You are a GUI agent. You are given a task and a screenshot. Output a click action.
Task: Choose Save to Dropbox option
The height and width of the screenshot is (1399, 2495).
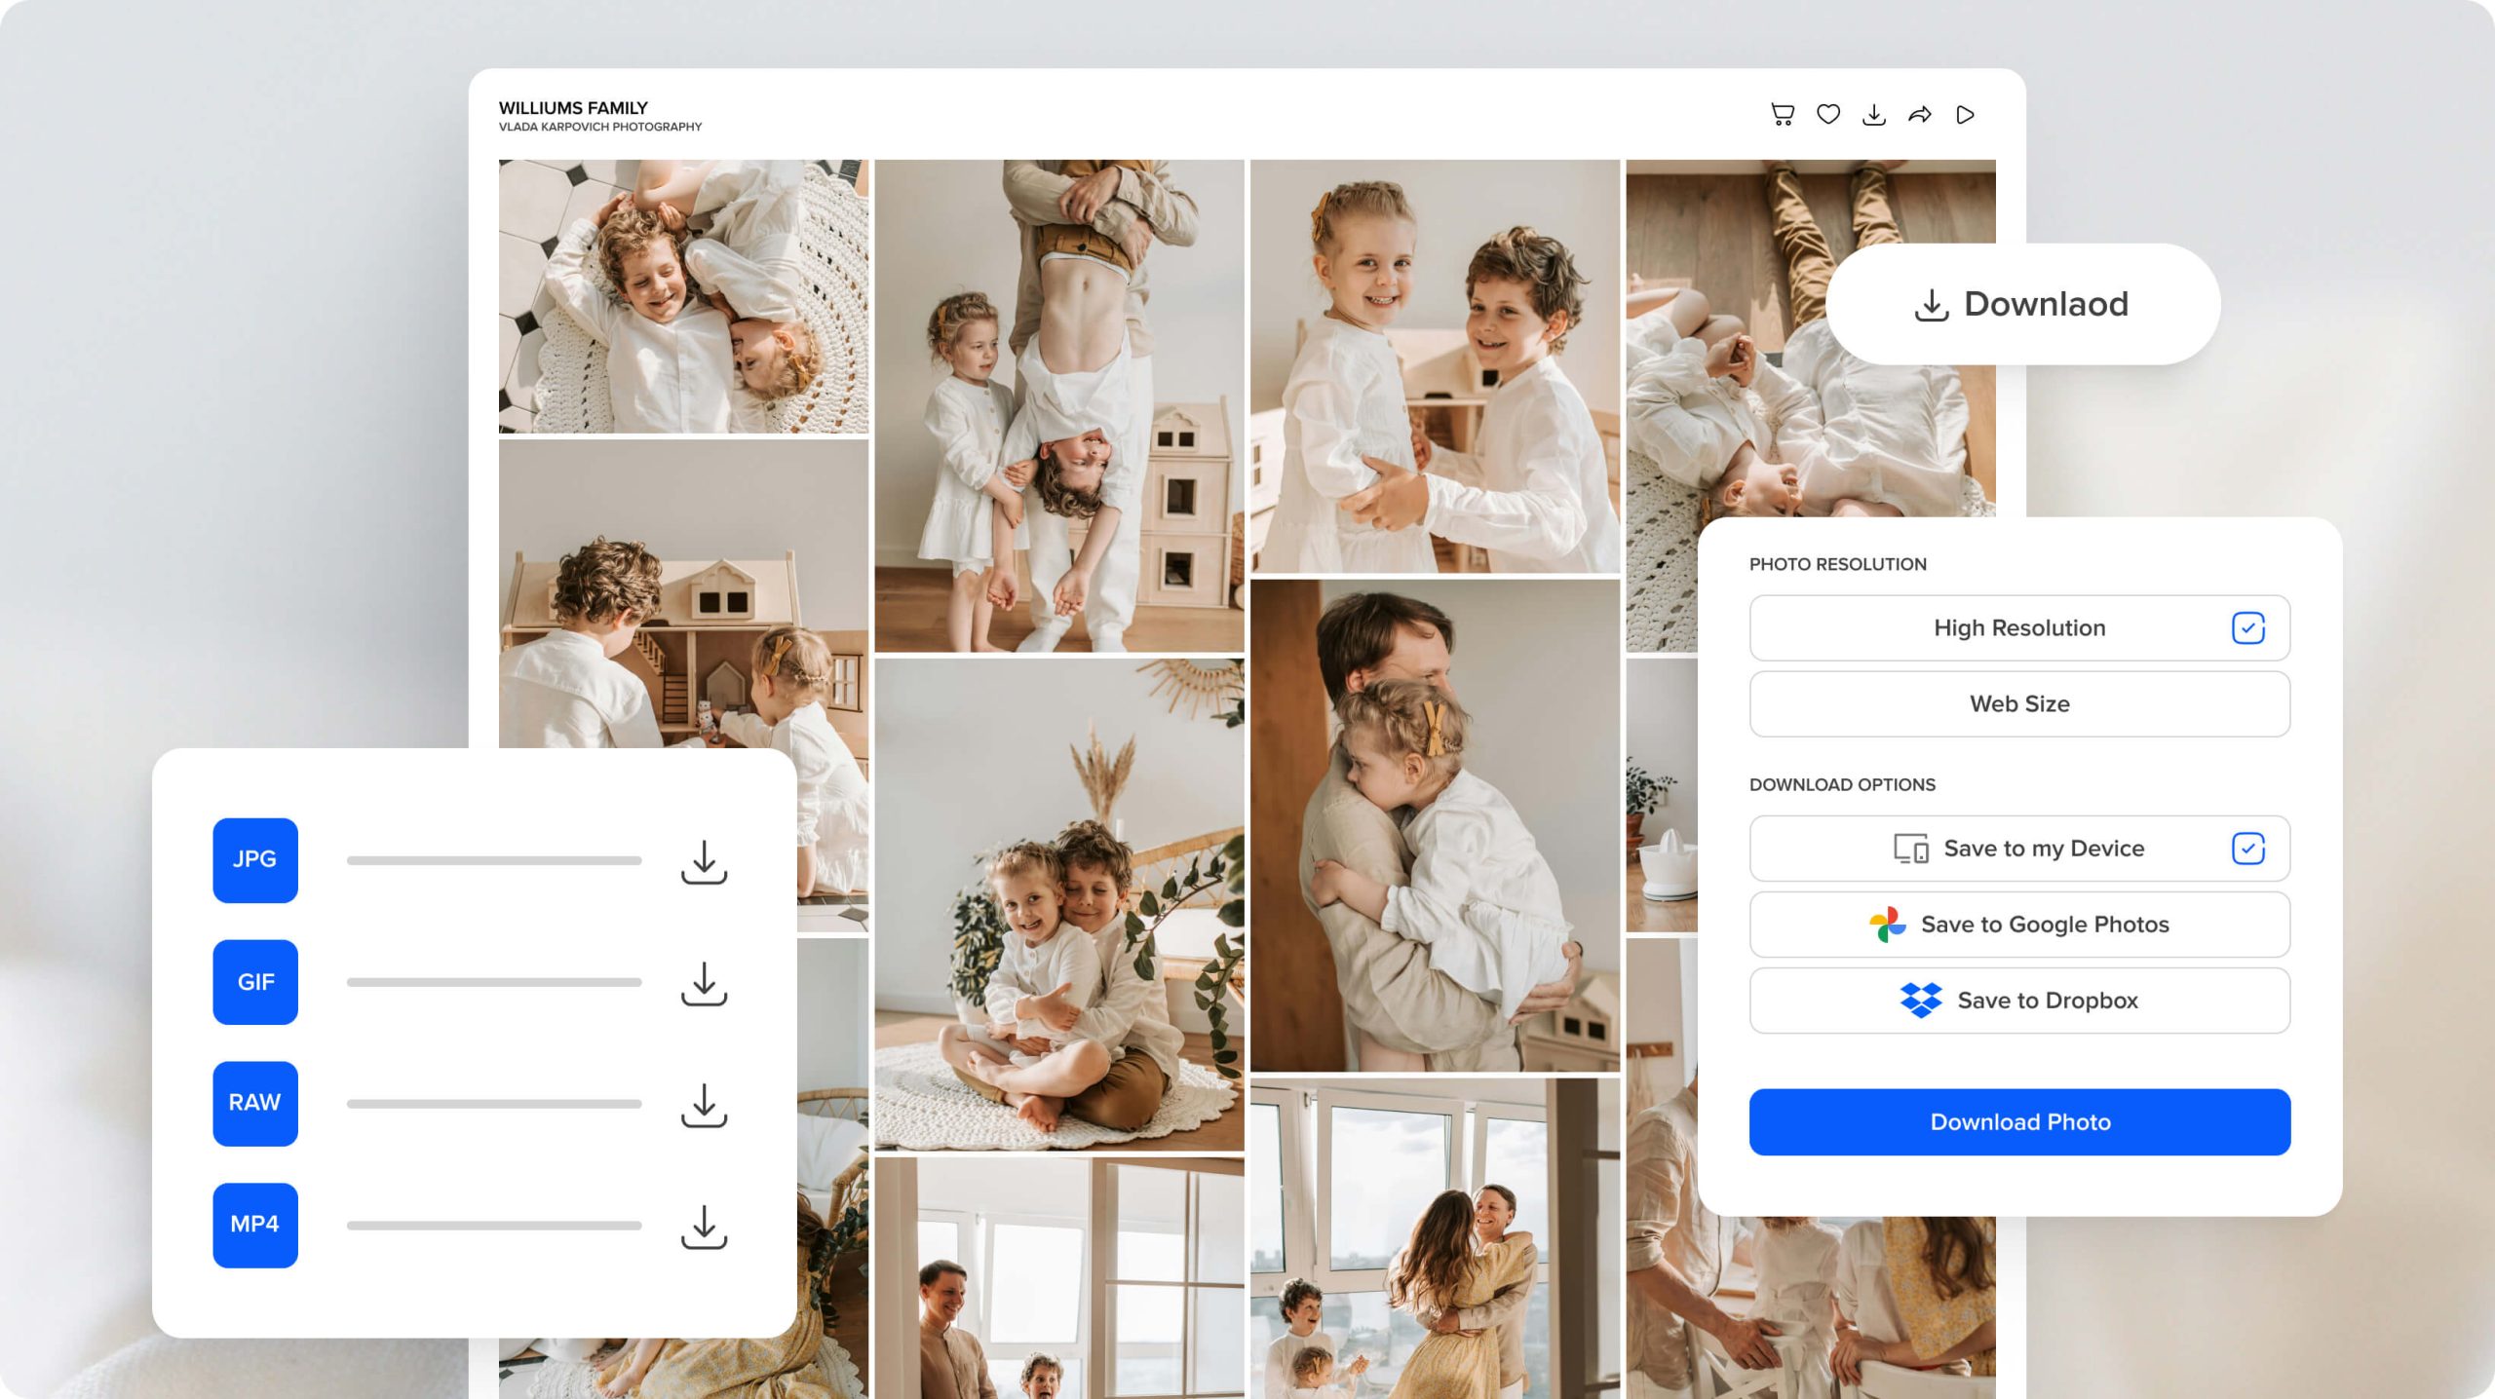tap(2019, 1001)
